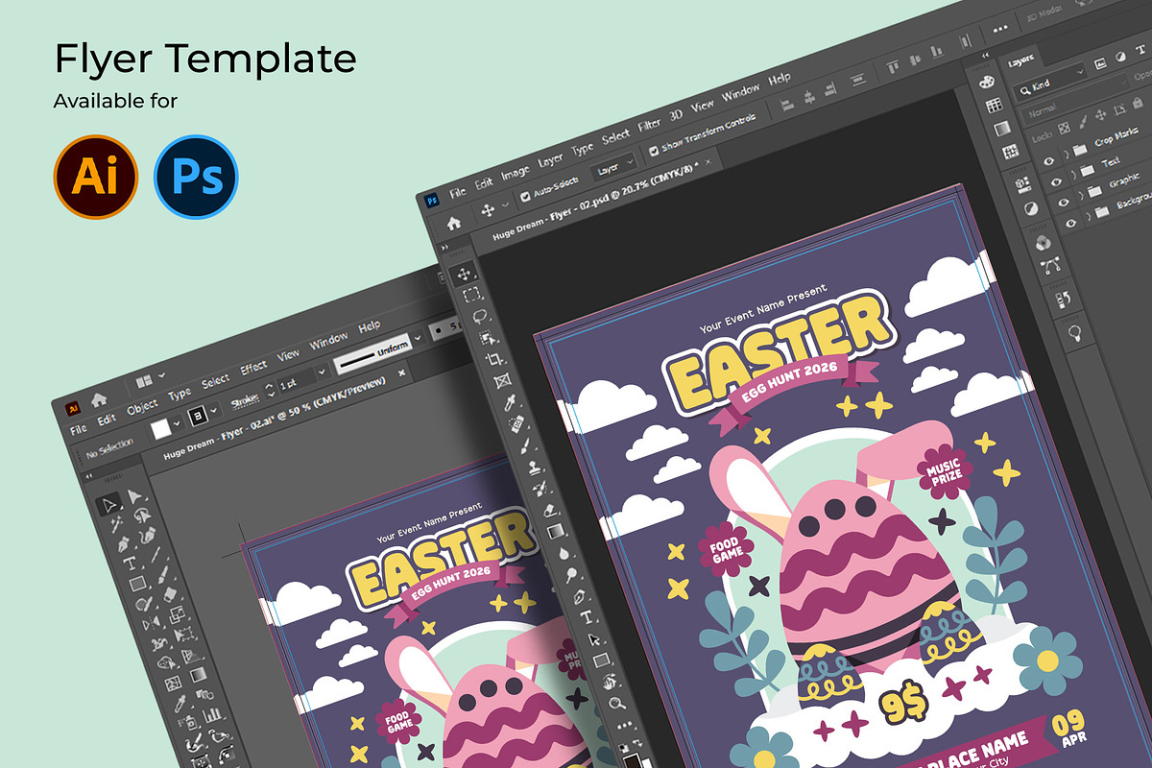Toggle the Show Transform Controls checkbox
Image resolution: width=1152 pixels, height=768 pixels.
[x=654, y=151]
